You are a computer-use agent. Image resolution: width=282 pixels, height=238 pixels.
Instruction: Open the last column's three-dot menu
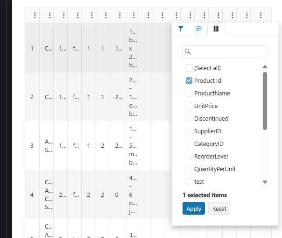point(261,15)
